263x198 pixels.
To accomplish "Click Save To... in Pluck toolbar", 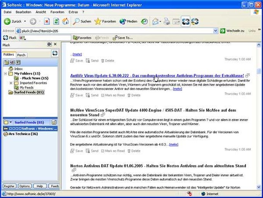I will pyautogui.click(x=123, y=38).
